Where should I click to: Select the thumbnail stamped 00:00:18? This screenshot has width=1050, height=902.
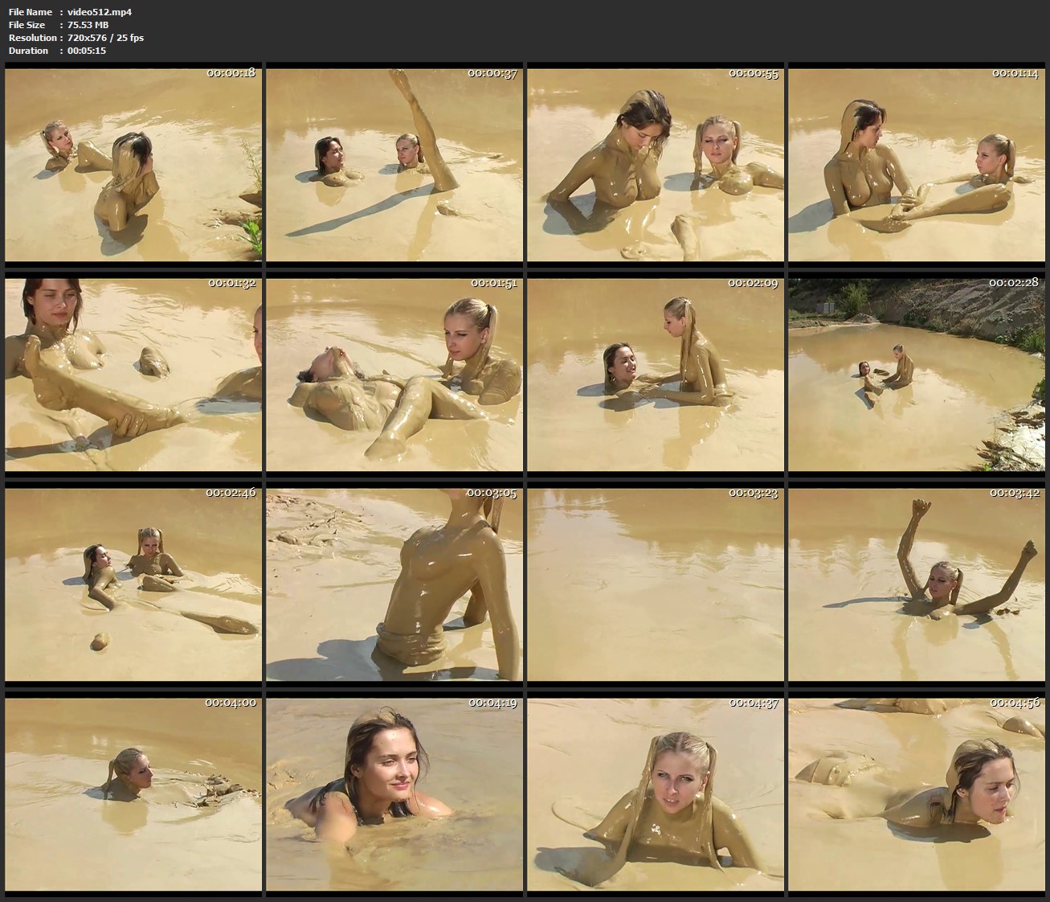[x=133, y=165]
